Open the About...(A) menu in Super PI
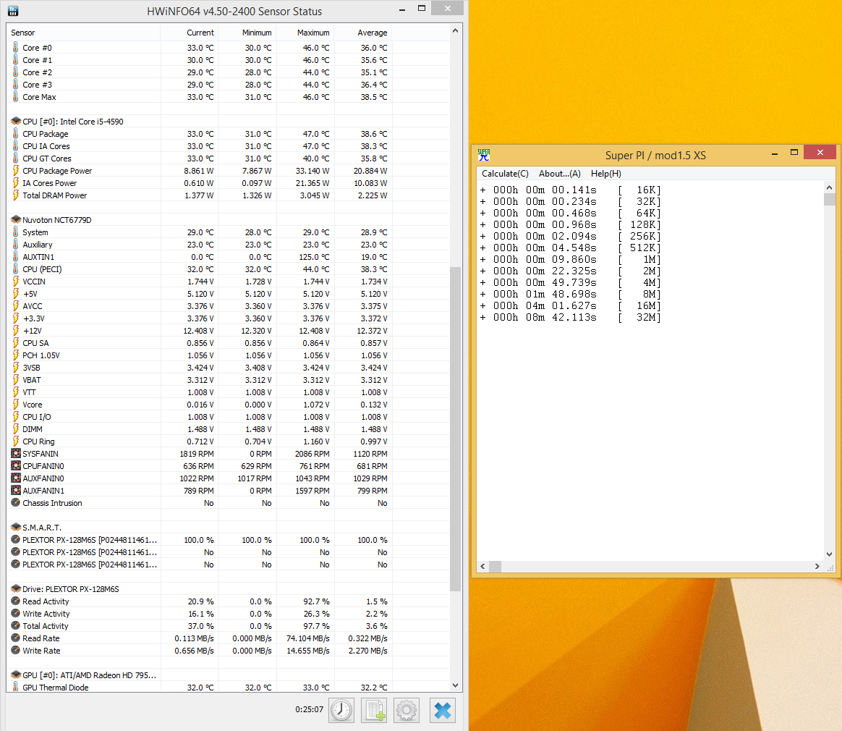The width and height of the screenshot is (842, 731). tap(559, 174)
